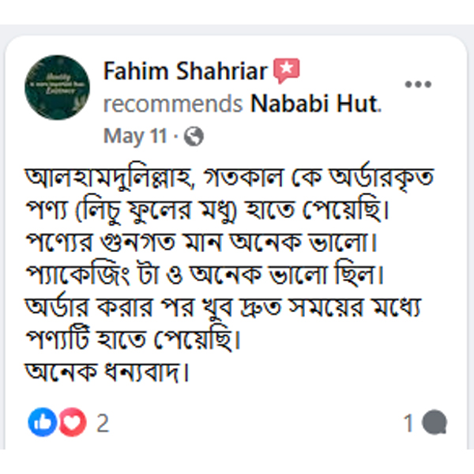Screen dimensions: 474x474
Task: Click the red Love heart reaction icon
Action: click(73, 423)
